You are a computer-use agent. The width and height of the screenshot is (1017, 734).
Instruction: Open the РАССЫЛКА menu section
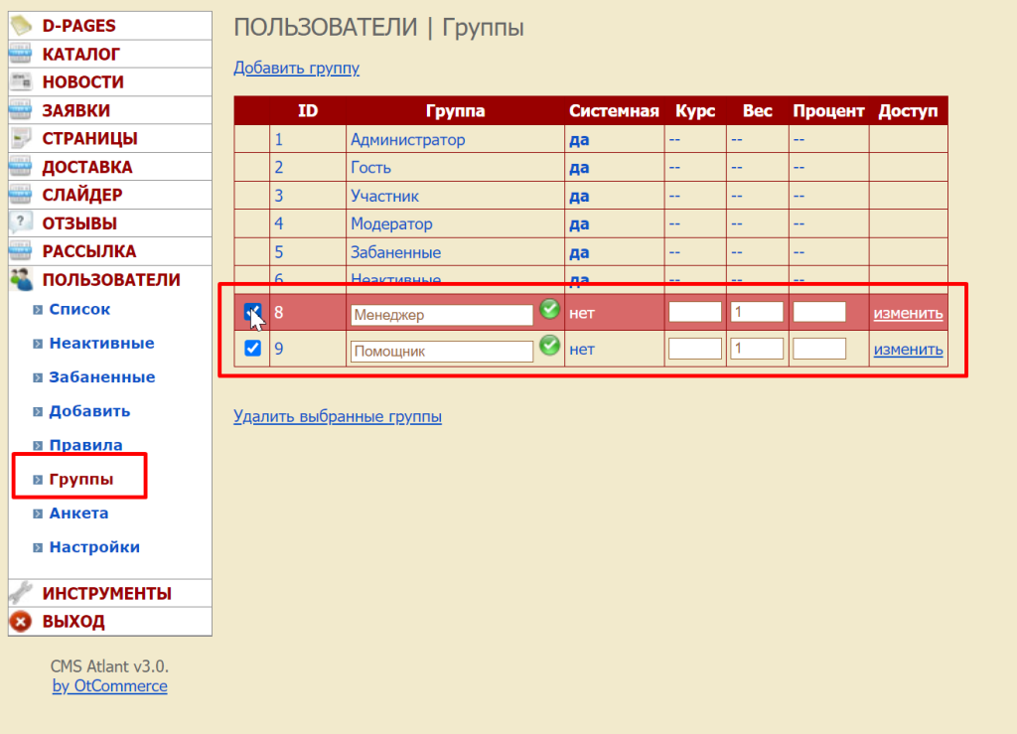[88, 251]
